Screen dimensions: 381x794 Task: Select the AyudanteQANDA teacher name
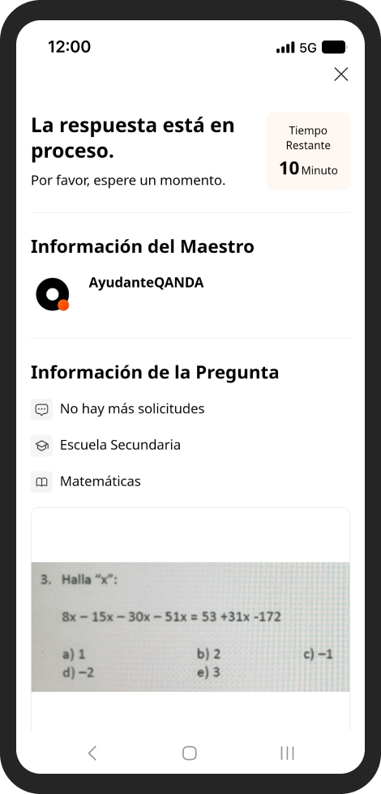pos(147,283)
